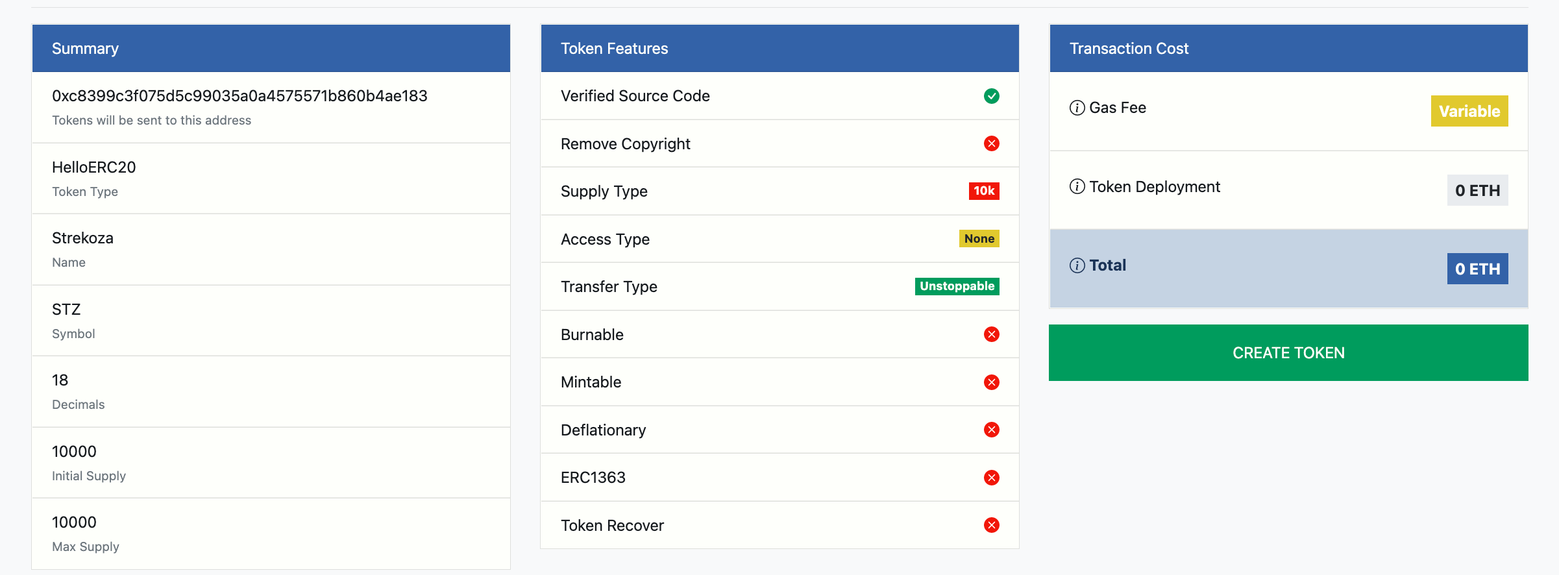The image size is (1559, 575).
Task: Click the Strekoza token name entry
Action: (x=82, y=238)
